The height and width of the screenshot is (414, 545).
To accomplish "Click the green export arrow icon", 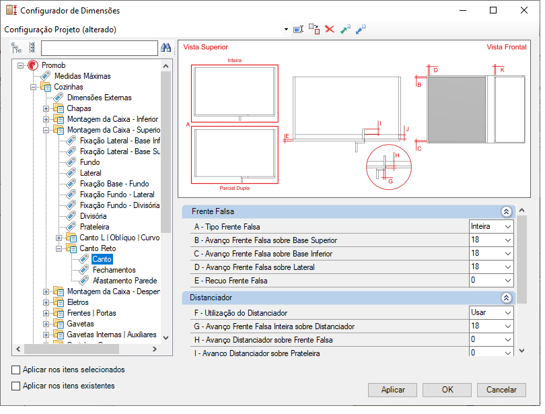I will pos(345,29).
